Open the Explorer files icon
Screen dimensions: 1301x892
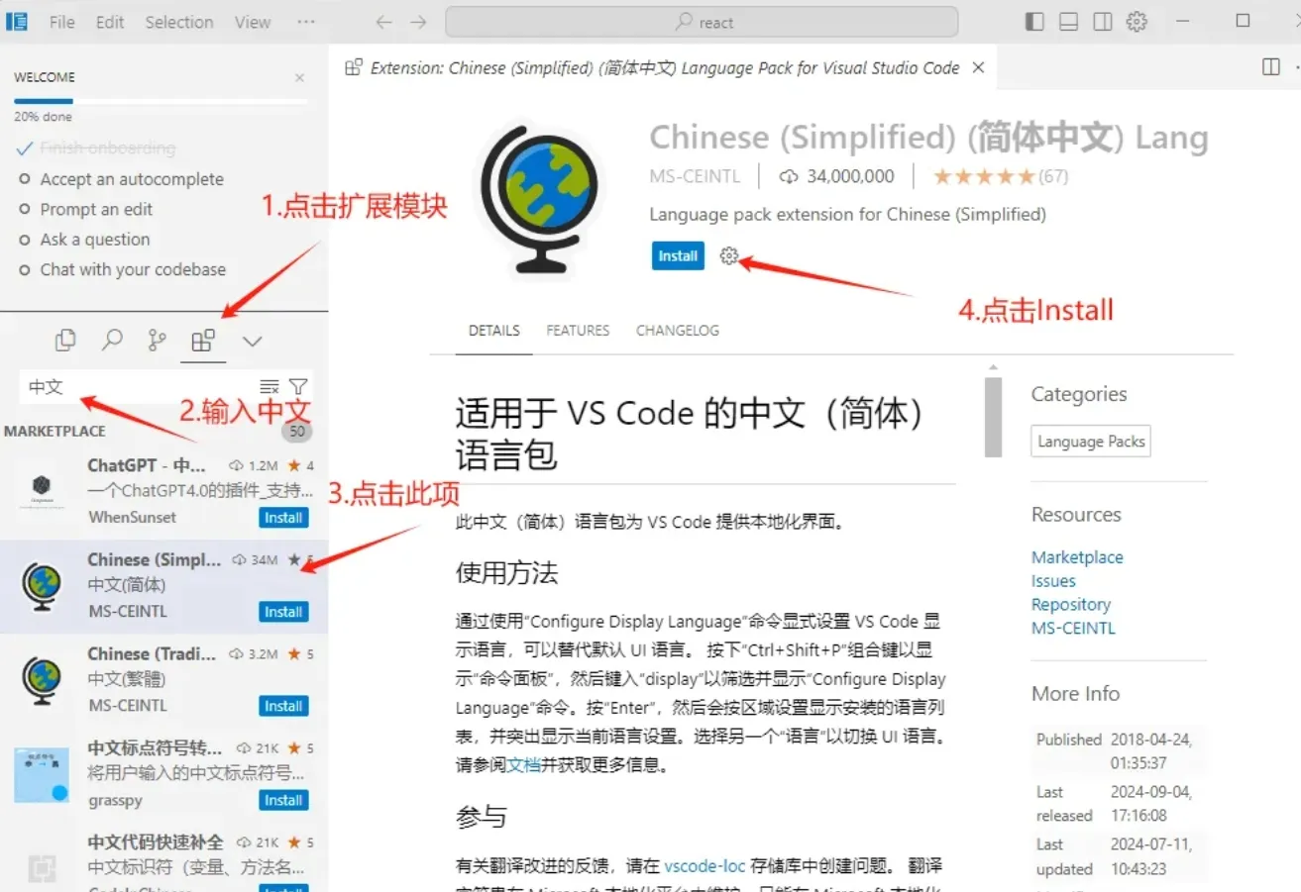point(65,341)
